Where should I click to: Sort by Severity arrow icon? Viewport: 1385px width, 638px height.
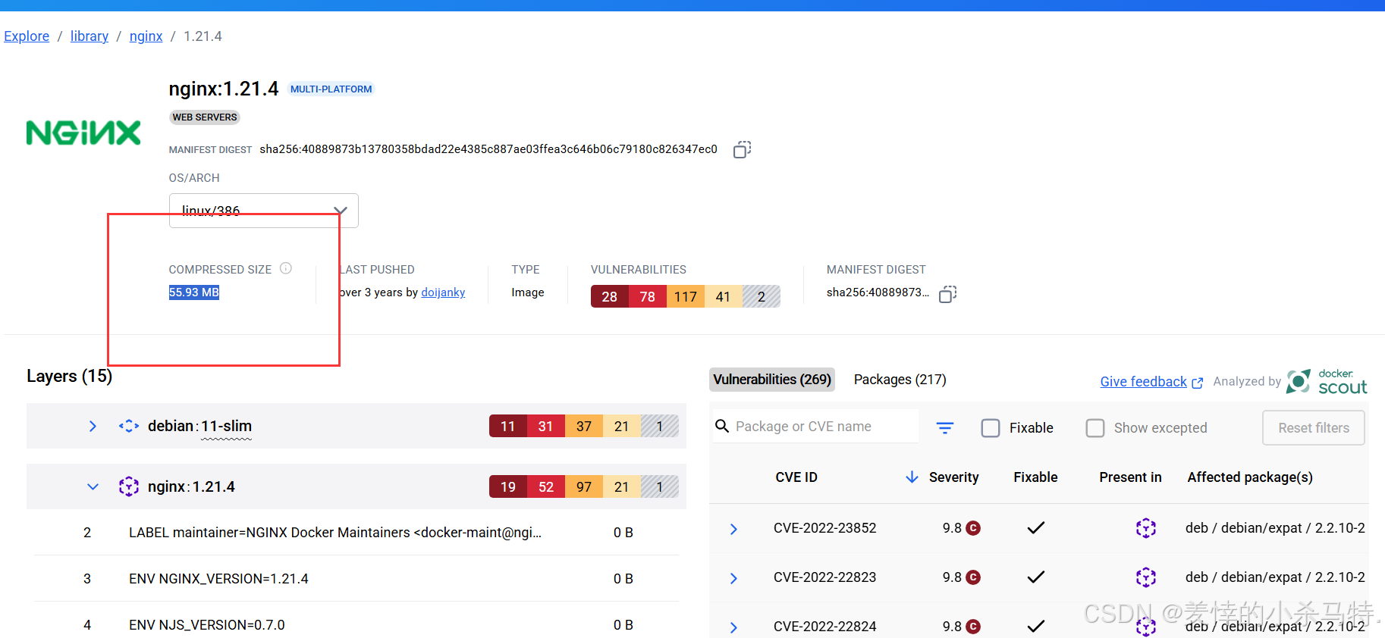coord(912,477)
